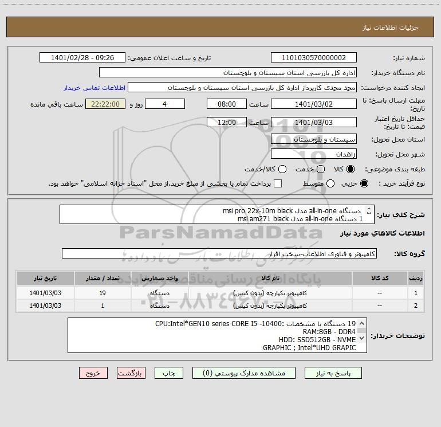Click validity hour field 12:00

[x=227, y=123]
